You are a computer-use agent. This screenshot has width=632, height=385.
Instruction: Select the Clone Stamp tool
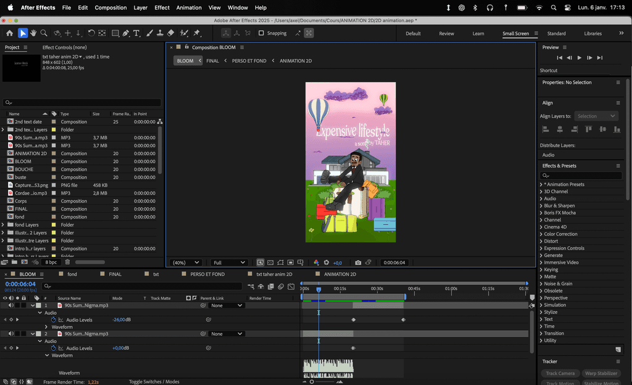[x=160, y=33]
